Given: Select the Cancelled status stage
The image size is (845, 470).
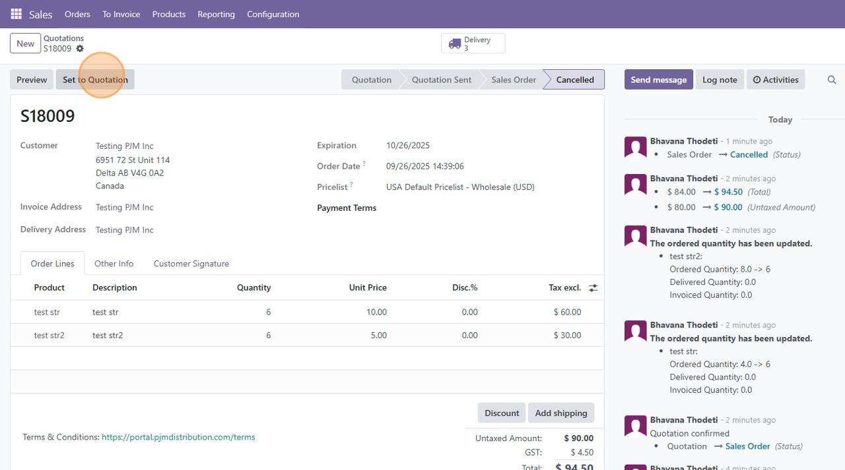Looking at the screenshot, I should [574, 80].
